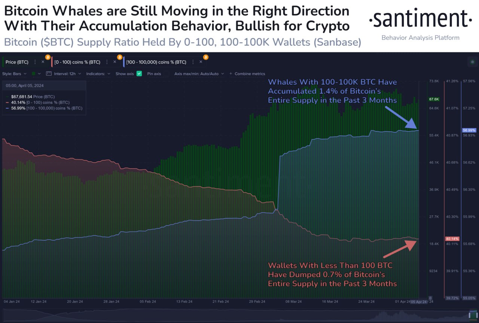479x323 pixels.
Task: Click Bitcoin badge on Price (BTC) tab
Action: coord(48,57)
